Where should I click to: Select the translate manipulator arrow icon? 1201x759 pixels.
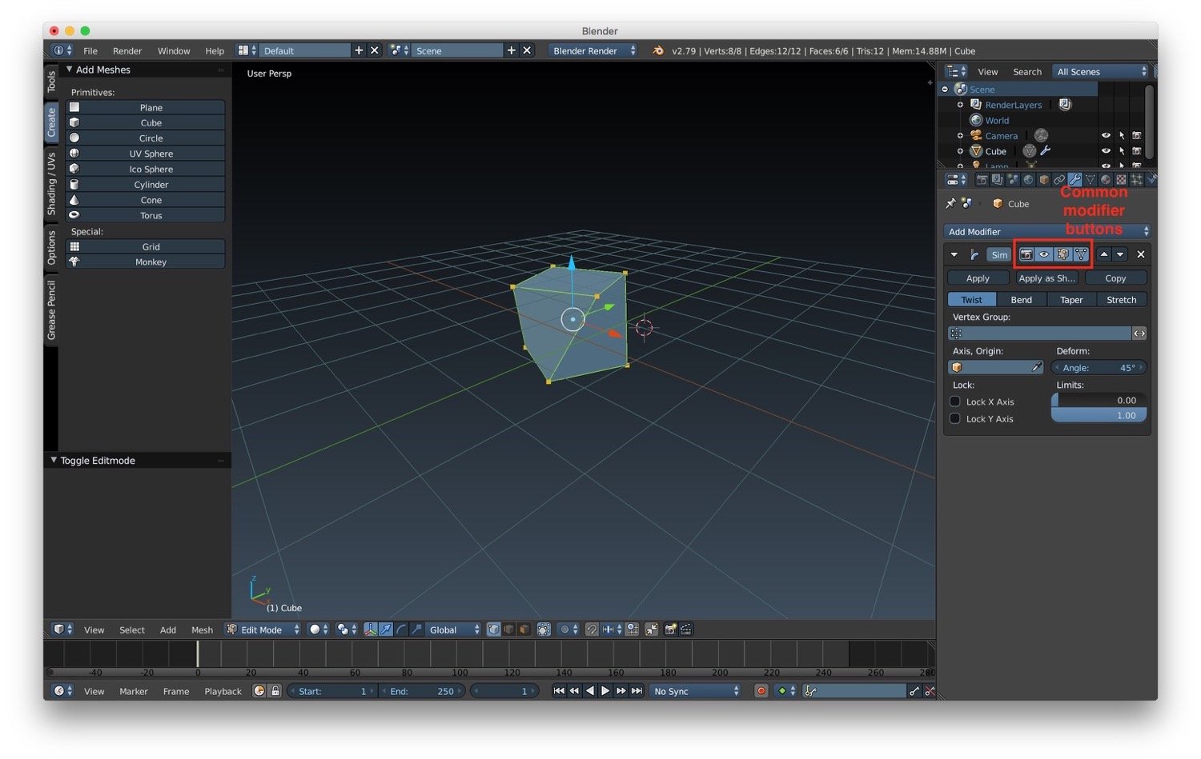click(386, 629)
